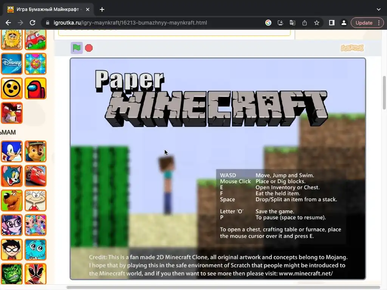This screenshot has height=290, width=387.
Task: Expand the tab search dropdown arrow
Action: pos(379,9)
